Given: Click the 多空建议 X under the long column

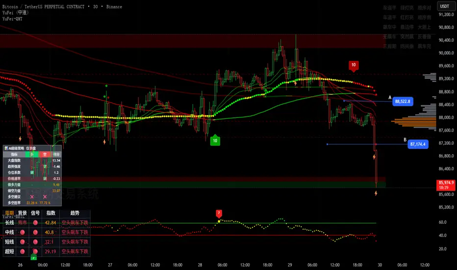Looking at the screenshot, I should (32, 197).
